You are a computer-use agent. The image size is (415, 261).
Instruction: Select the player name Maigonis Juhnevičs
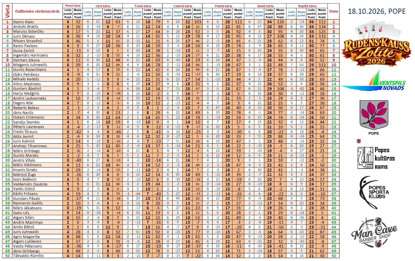(30, 65)
